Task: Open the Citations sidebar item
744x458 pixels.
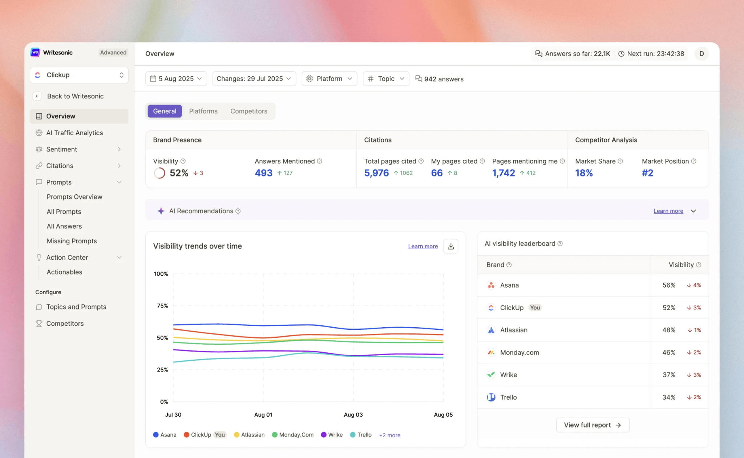Action: (60, 166)
